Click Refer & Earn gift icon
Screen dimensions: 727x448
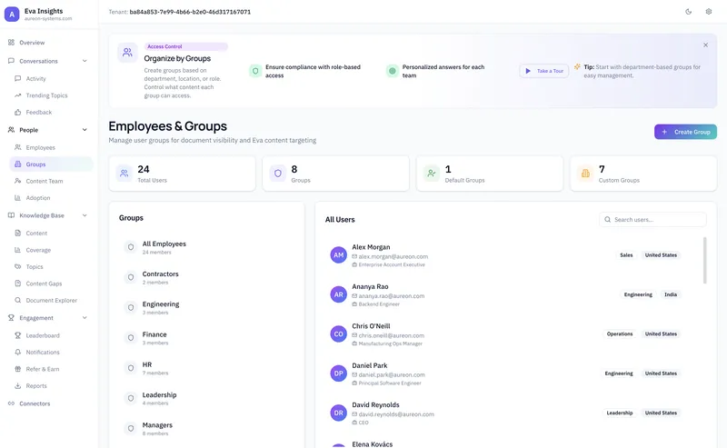pyautogui.click(x=17, y=369)
